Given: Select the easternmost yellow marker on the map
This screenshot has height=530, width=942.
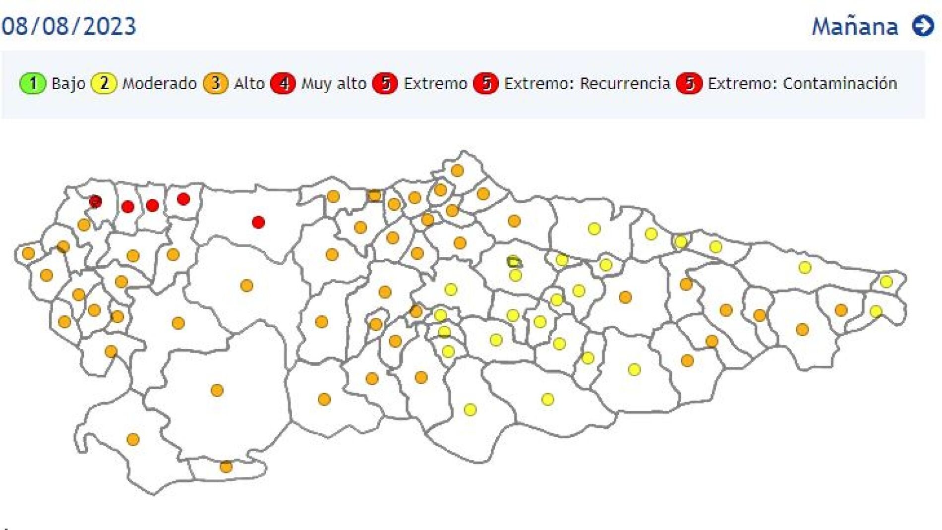Looking at the screenshot, I should tap(886, 282).
